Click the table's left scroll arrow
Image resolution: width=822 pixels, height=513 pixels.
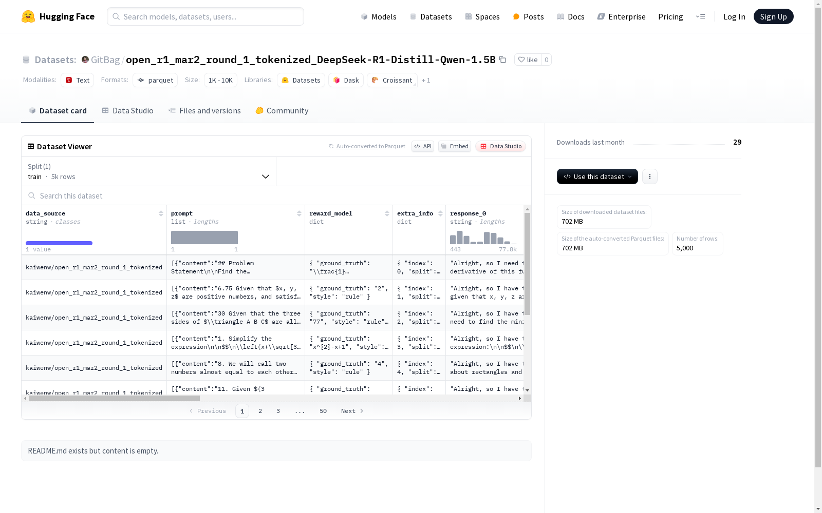pyautogui.click(x=26, y=398)
